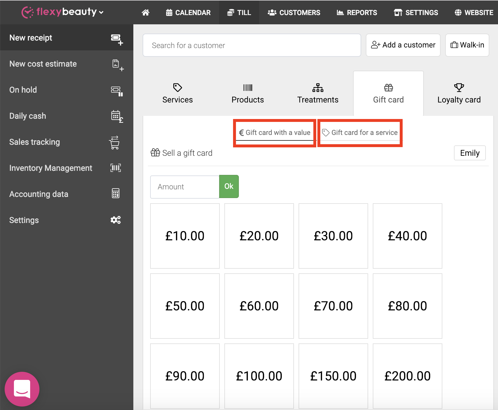Click the Services tag icon
This screenshot has height=410, width=498.
(x=177, y=87)
